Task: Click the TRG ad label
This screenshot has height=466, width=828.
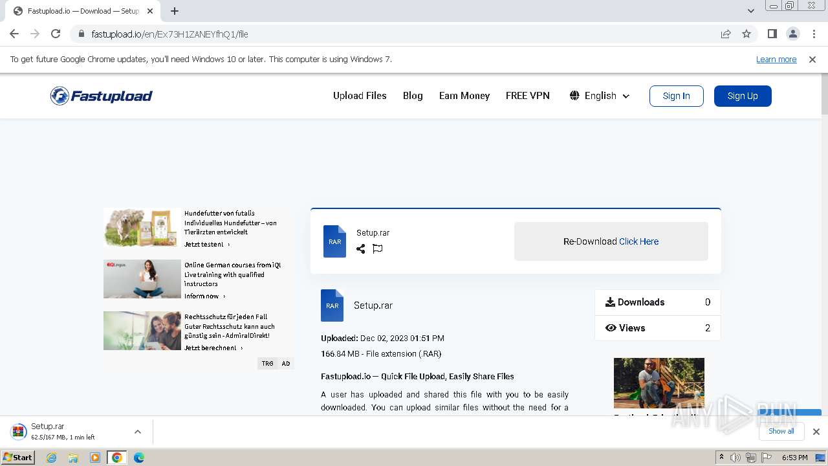Action: click(x=267, y=364)
